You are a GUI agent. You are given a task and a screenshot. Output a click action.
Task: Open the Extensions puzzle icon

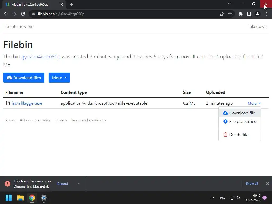pyautogui.click(x=241, y=14)
